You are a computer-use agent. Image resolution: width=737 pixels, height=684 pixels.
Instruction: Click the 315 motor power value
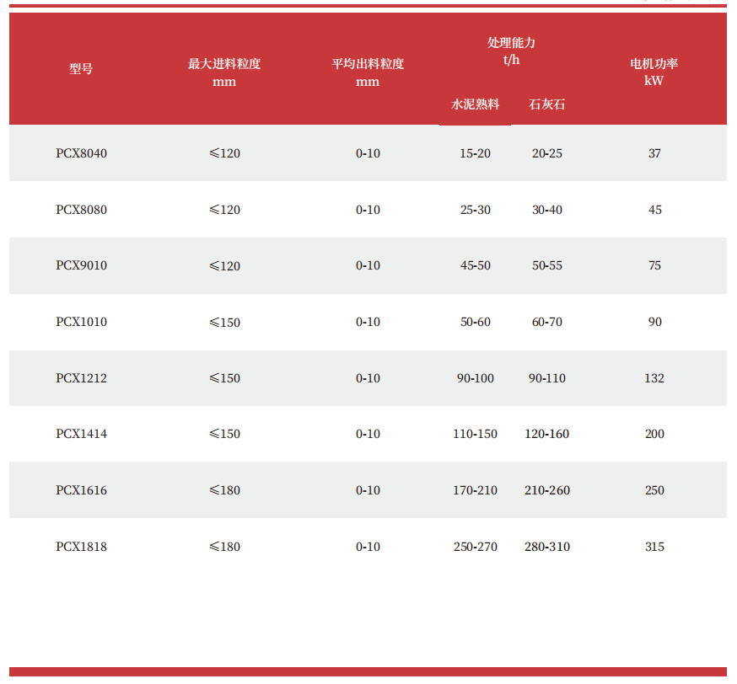tap(654, 547)
